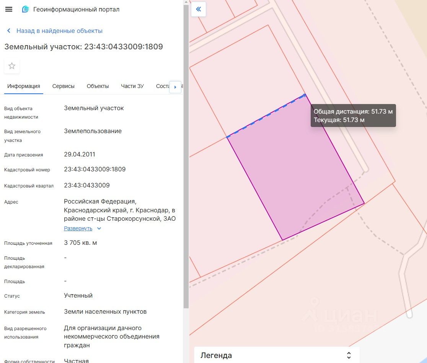427x363 pixels.
Task: Click the Вид разрешенного использования value text
Action: 112,336
